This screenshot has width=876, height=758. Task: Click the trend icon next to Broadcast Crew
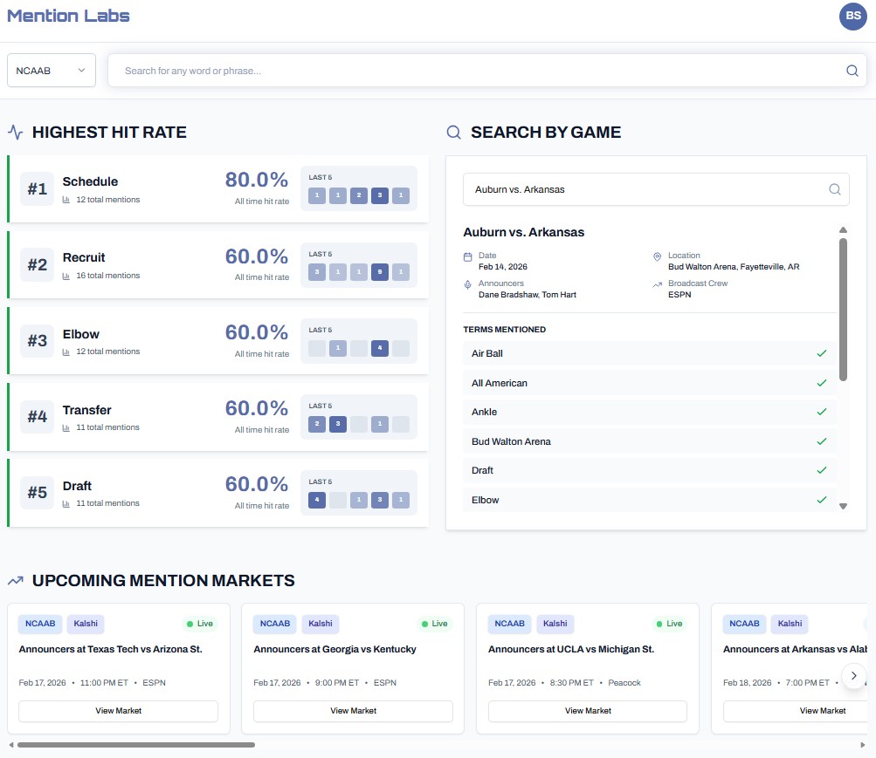tap(657, 284)
